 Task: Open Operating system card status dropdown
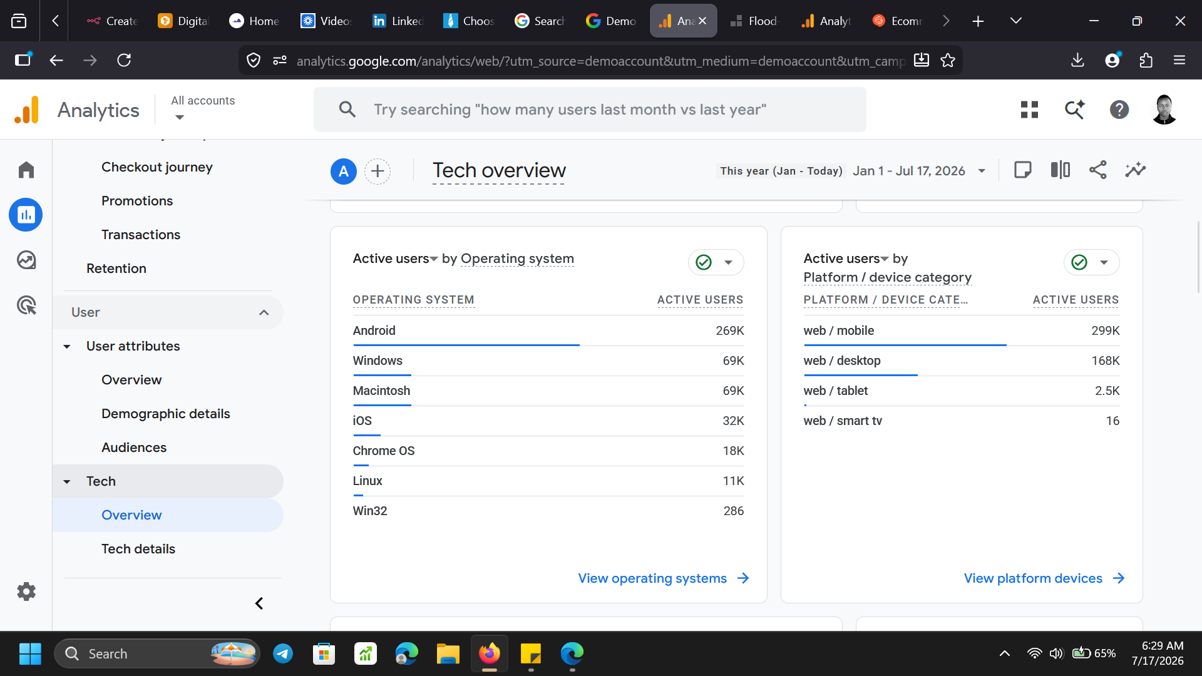coord(716,262)
